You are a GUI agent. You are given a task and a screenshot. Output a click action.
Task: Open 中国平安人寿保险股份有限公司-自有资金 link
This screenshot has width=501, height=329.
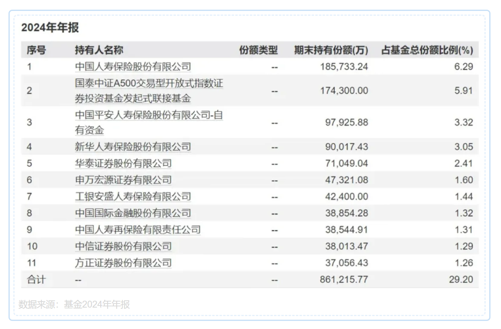pyautogui.click(x=149, y=122)
